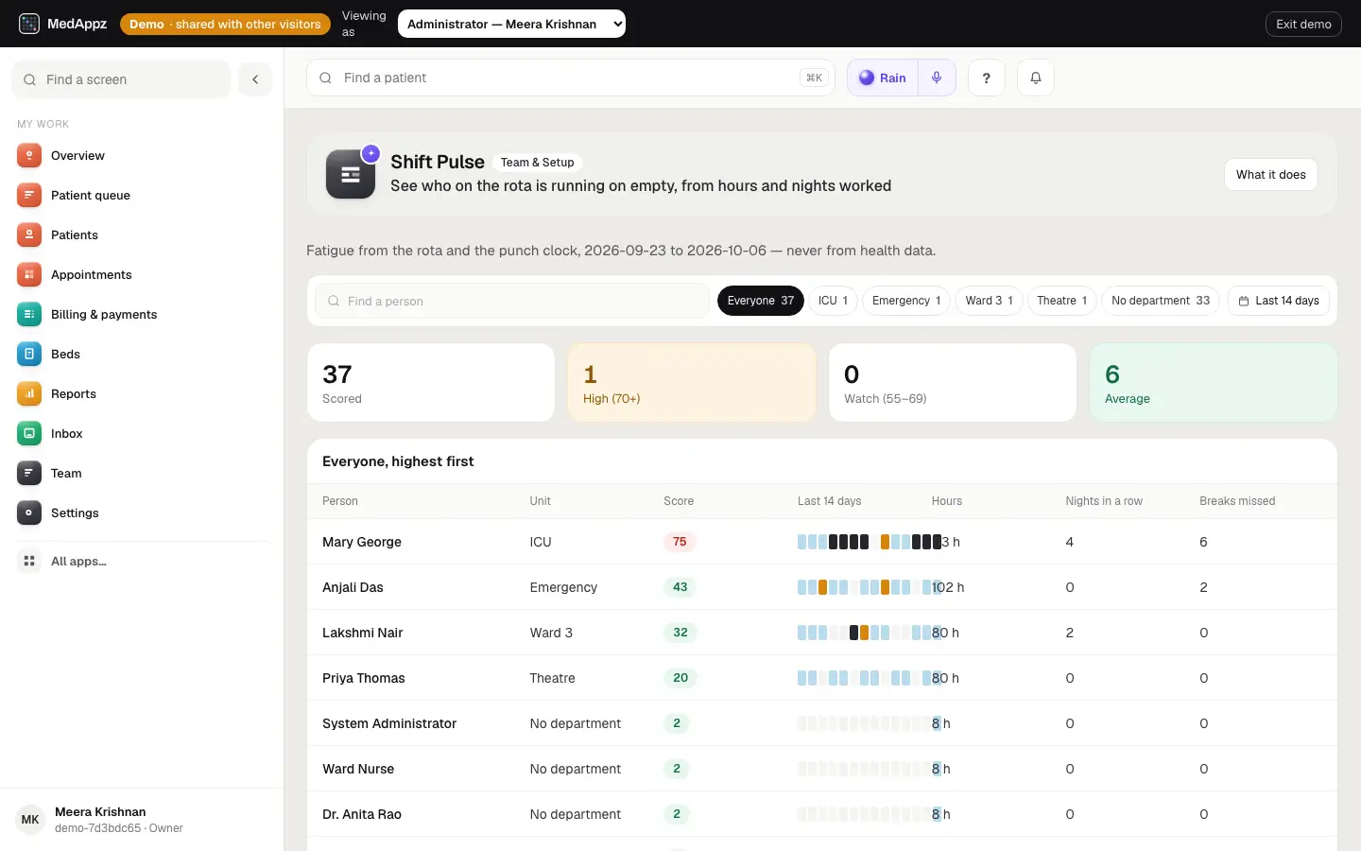Select the Everyone 37 filter tab
The image size is (1361, 851).
(761, 301)
